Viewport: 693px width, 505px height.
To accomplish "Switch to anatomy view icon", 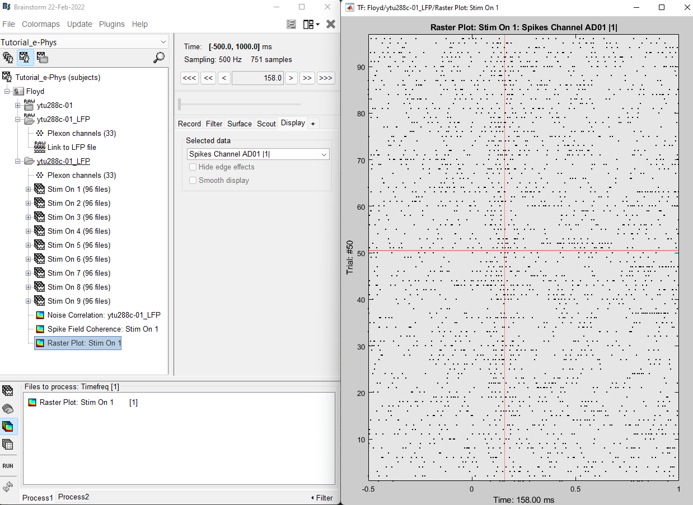I will pos(8,58).
